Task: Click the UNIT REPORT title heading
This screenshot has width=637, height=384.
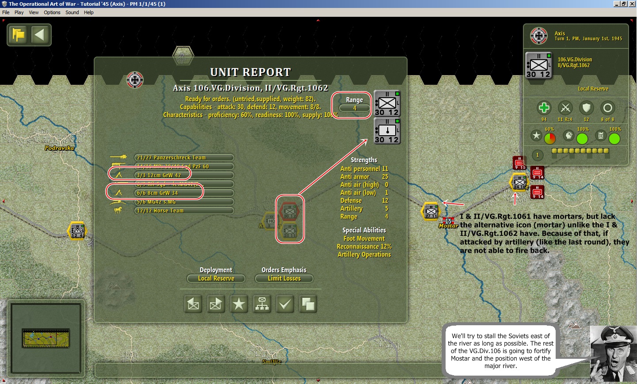Action: [251, 72]
